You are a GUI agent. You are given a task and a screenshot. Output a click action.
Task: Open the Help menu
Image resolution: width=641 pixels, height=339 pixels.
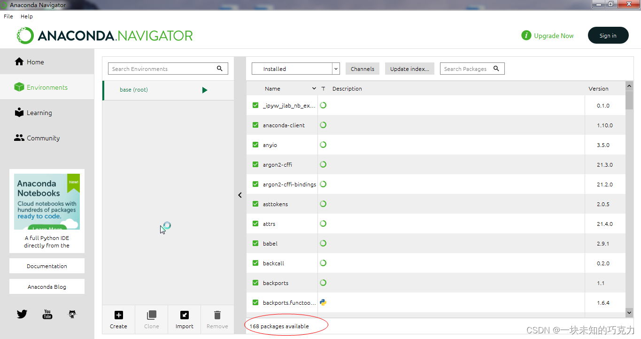(x=27, y=16)
